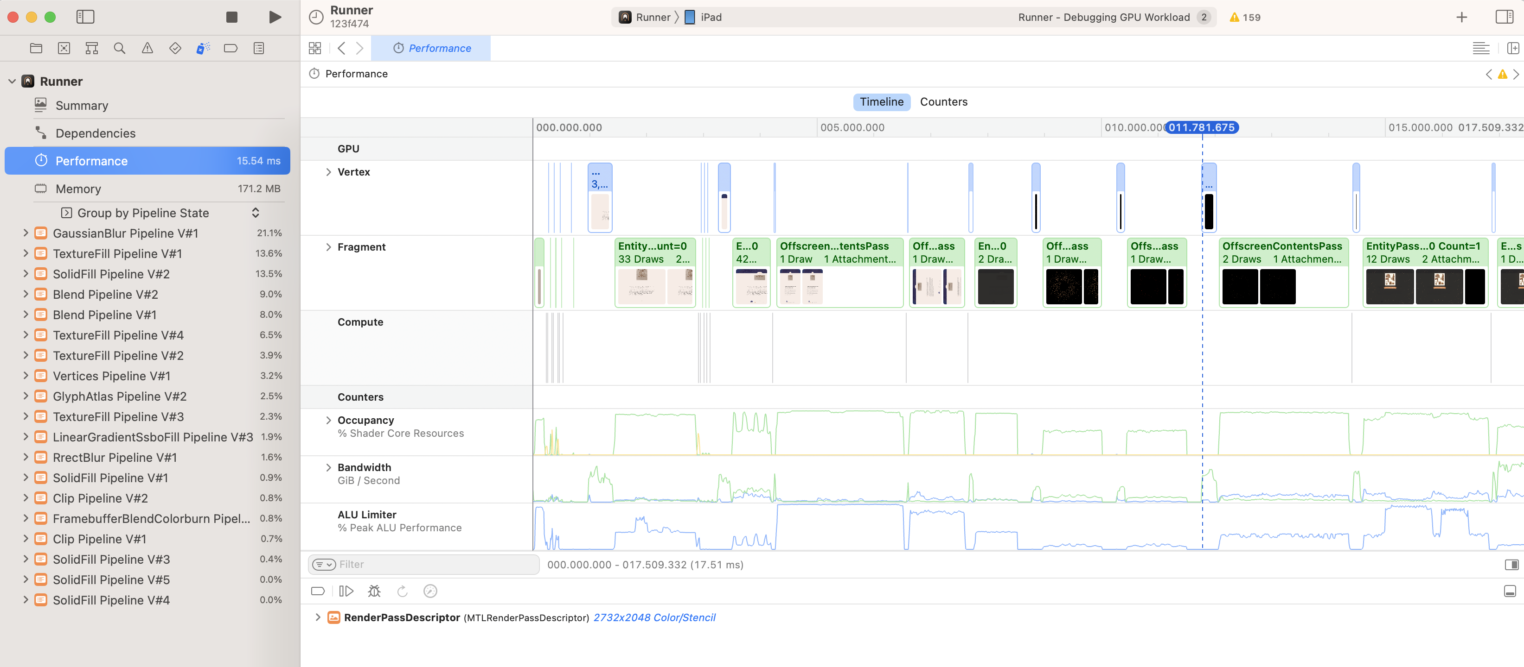
Task: Expand the Vertex timeline row
Action: pos(328,172)
